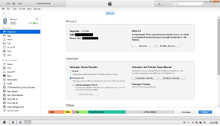This screenshot has height=126, width=220.
Task: Go forward with the right arrow
Action: tap(9, 13)
